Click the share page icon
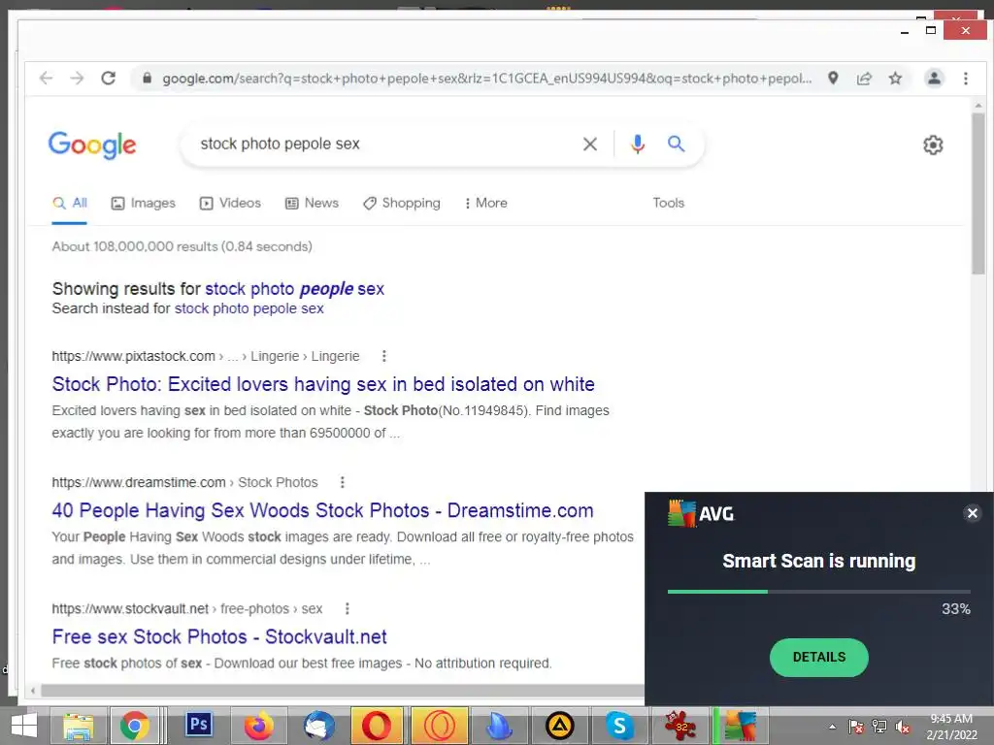The height and width of the screenshot is (745, 994). [864, 78]
